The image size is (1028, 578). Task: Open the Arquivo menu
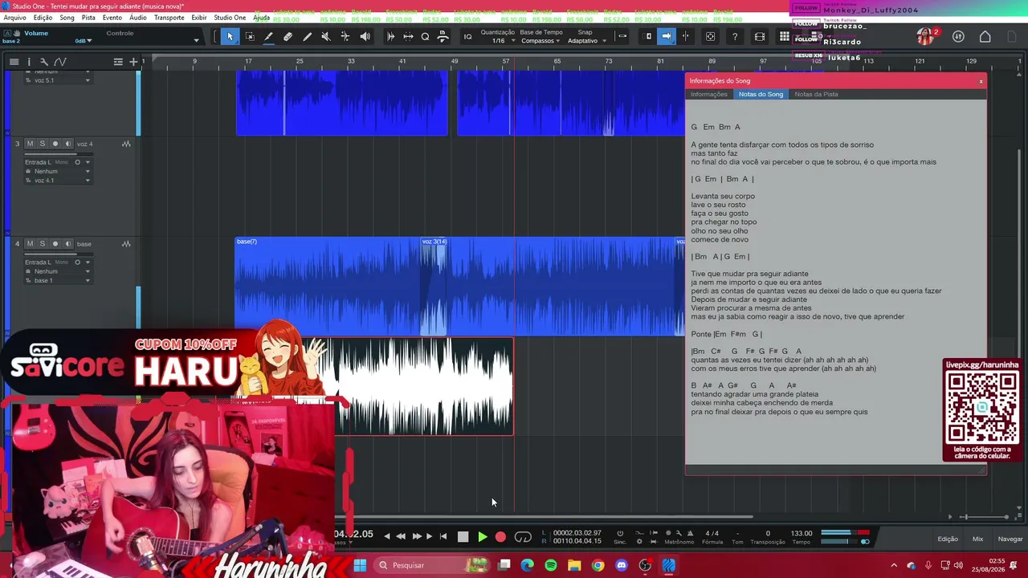point(14,18)
